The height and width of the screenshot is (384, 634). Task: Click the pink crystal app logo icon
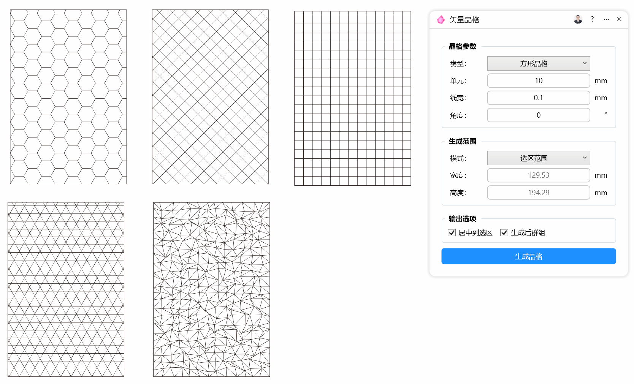tap(441, 20)
